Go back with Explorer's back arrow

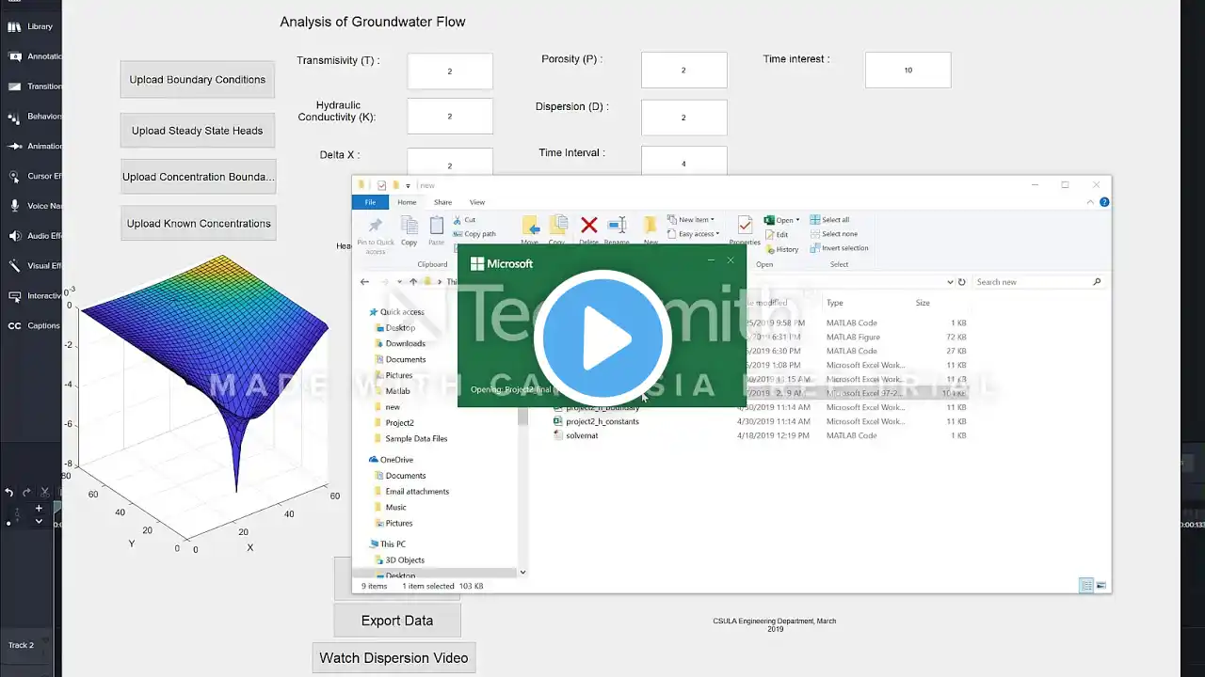pos(366,282)
